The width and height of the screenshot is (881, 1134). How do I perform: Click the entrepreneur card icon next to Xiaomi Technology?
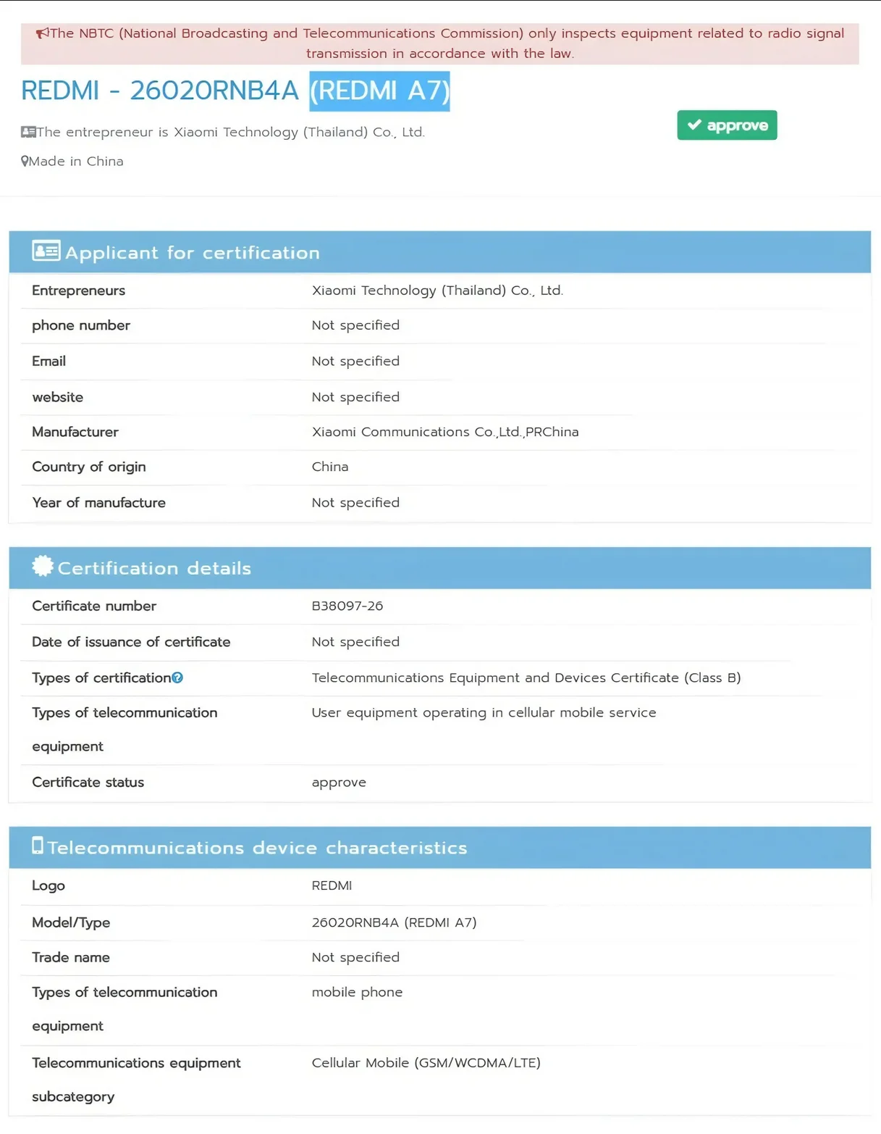[x=28, y=131]
